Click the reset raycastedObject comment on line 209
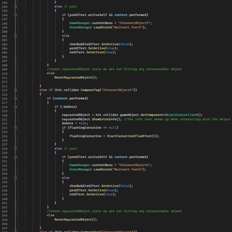The image size is (232, 232). [x=114, y=69]
